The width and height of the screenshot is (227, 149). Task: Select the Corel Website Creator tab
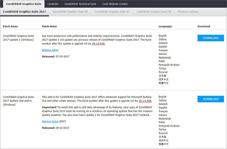pos(115,4)
